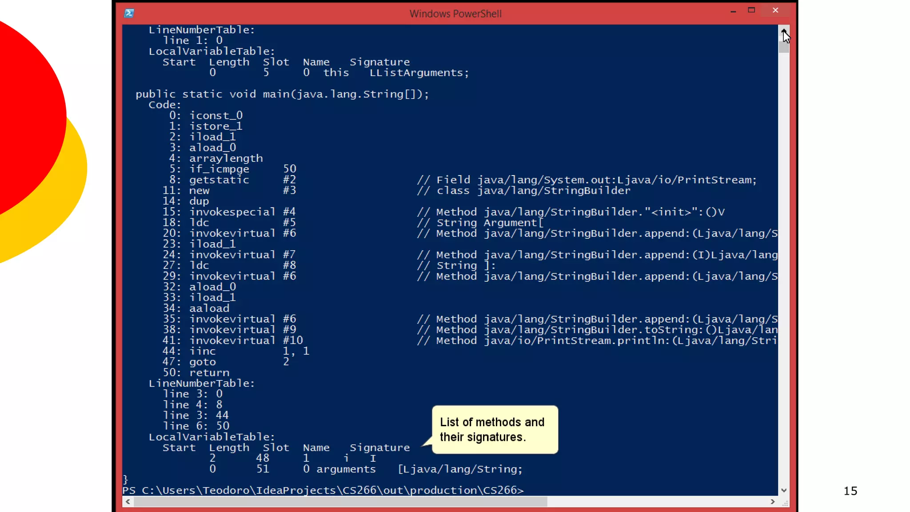Click the window resize grip corner
910x512 pixels.
pyautogui.click(x=785, y=503)
